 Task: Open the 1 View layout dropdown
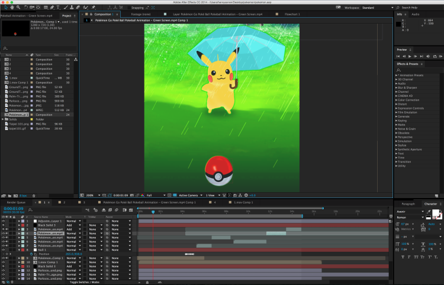pos(213,195)
